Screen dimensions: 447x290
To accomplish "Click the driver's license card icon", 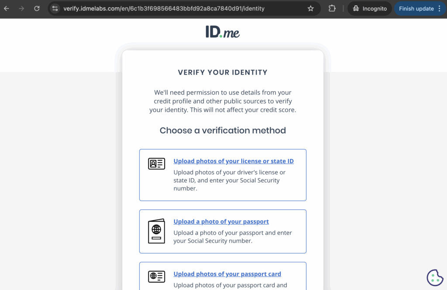I will [157, 164].
